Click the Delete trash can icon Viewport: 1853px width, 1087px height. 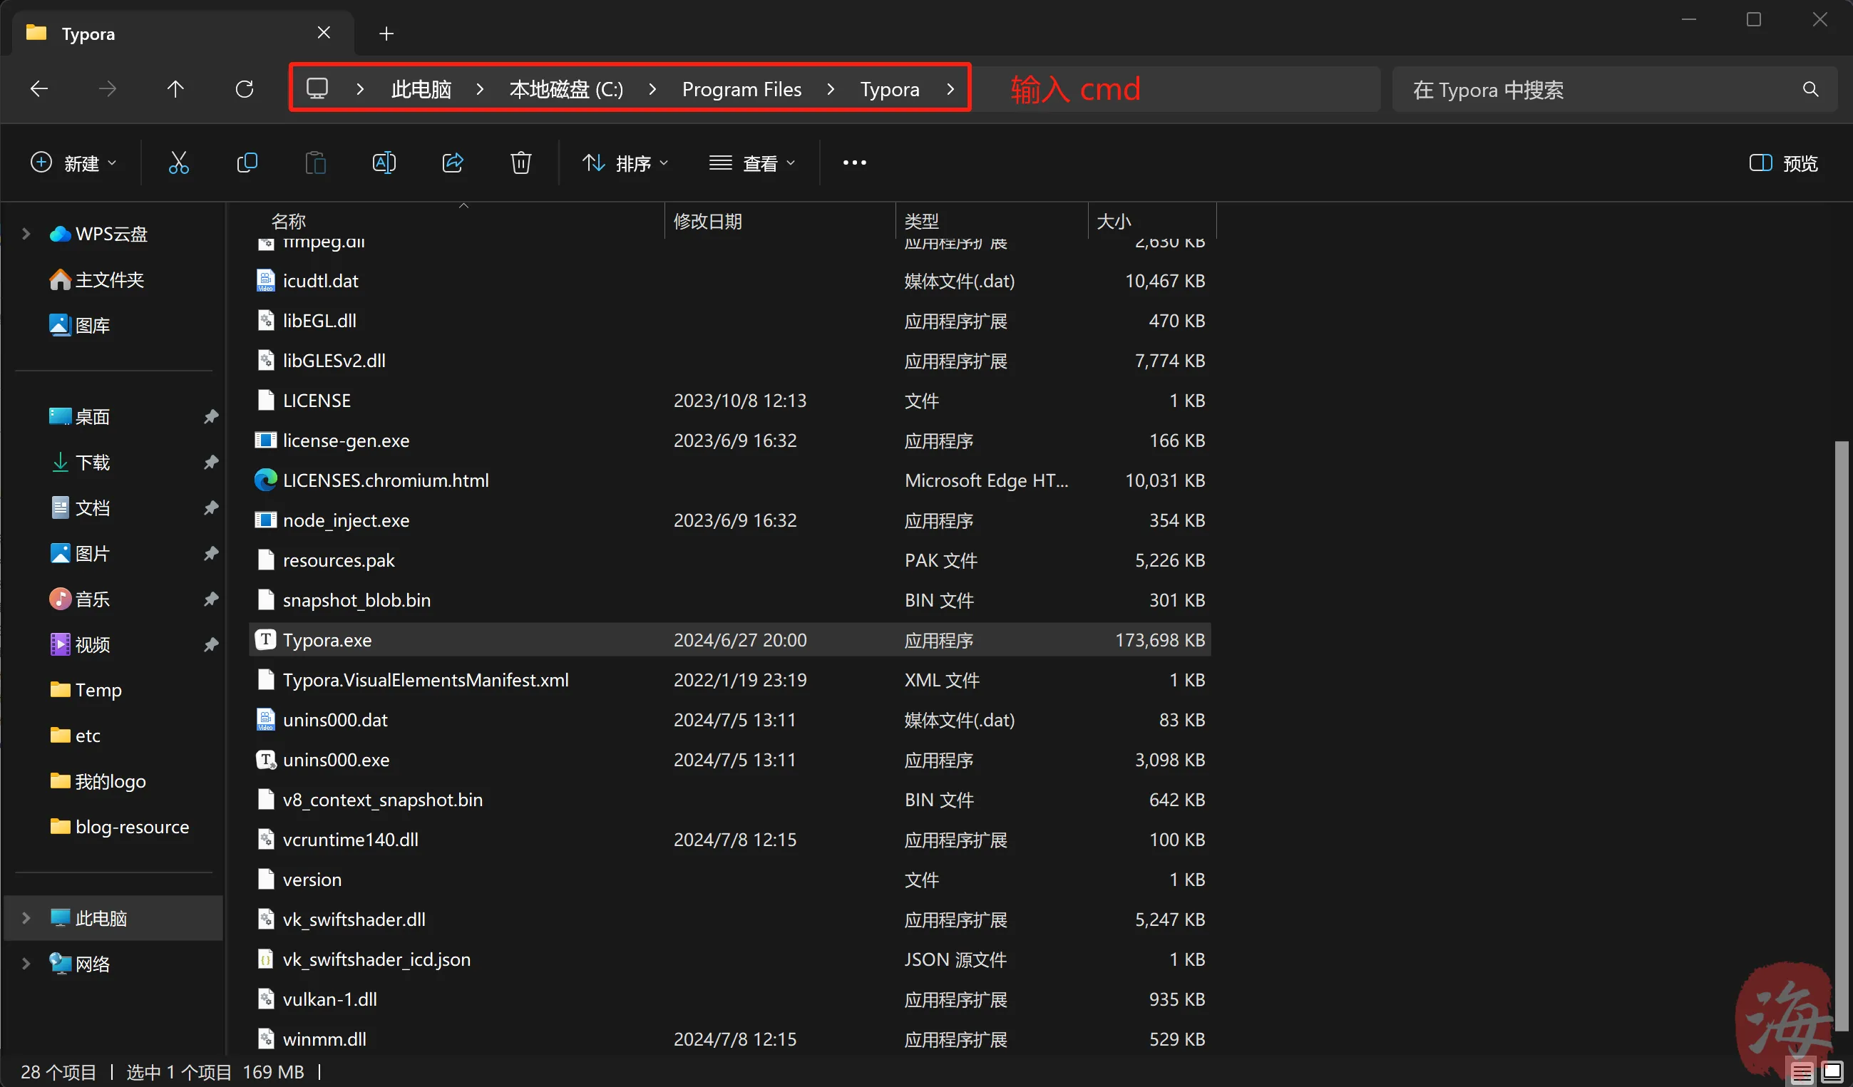pos(520,163)
